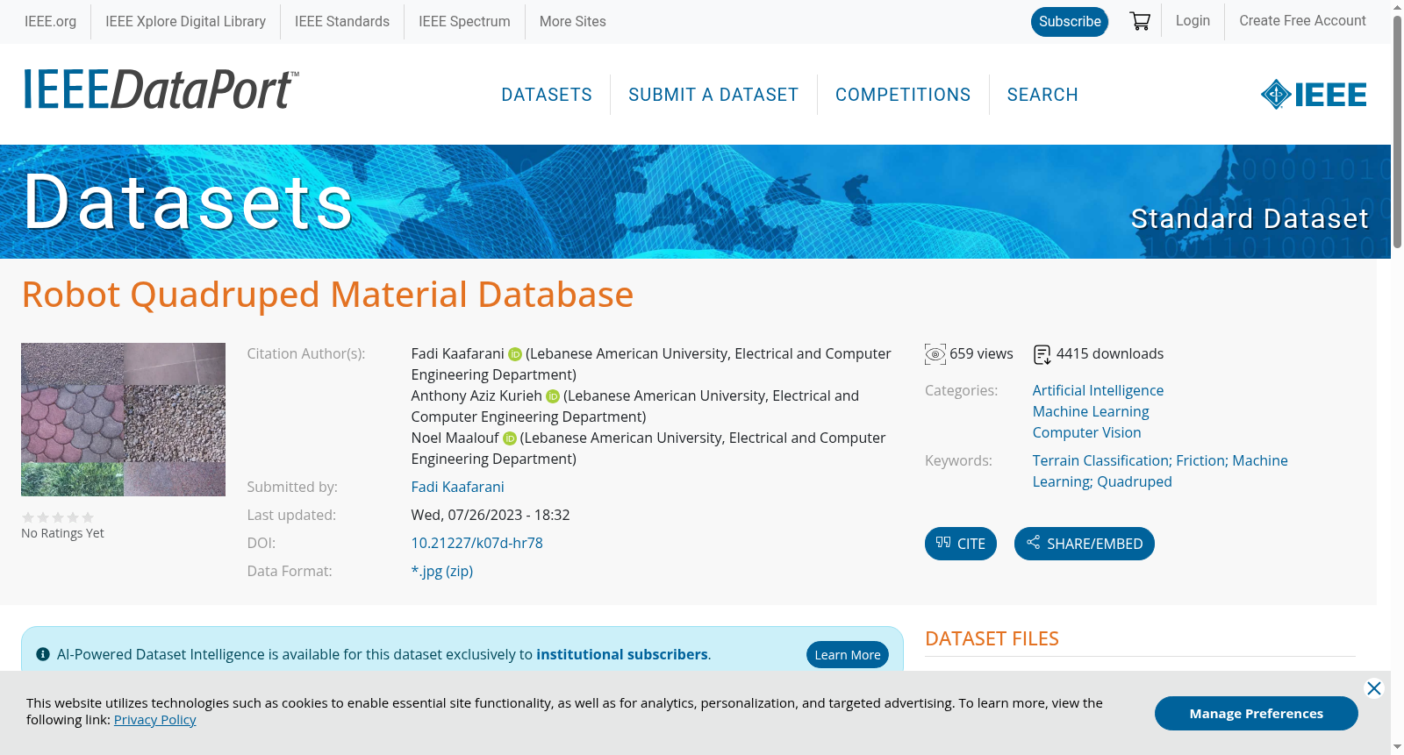Screen dimensions: 1404x755
Task: Click Create Free Account
Action: [x=1302, y=20]
